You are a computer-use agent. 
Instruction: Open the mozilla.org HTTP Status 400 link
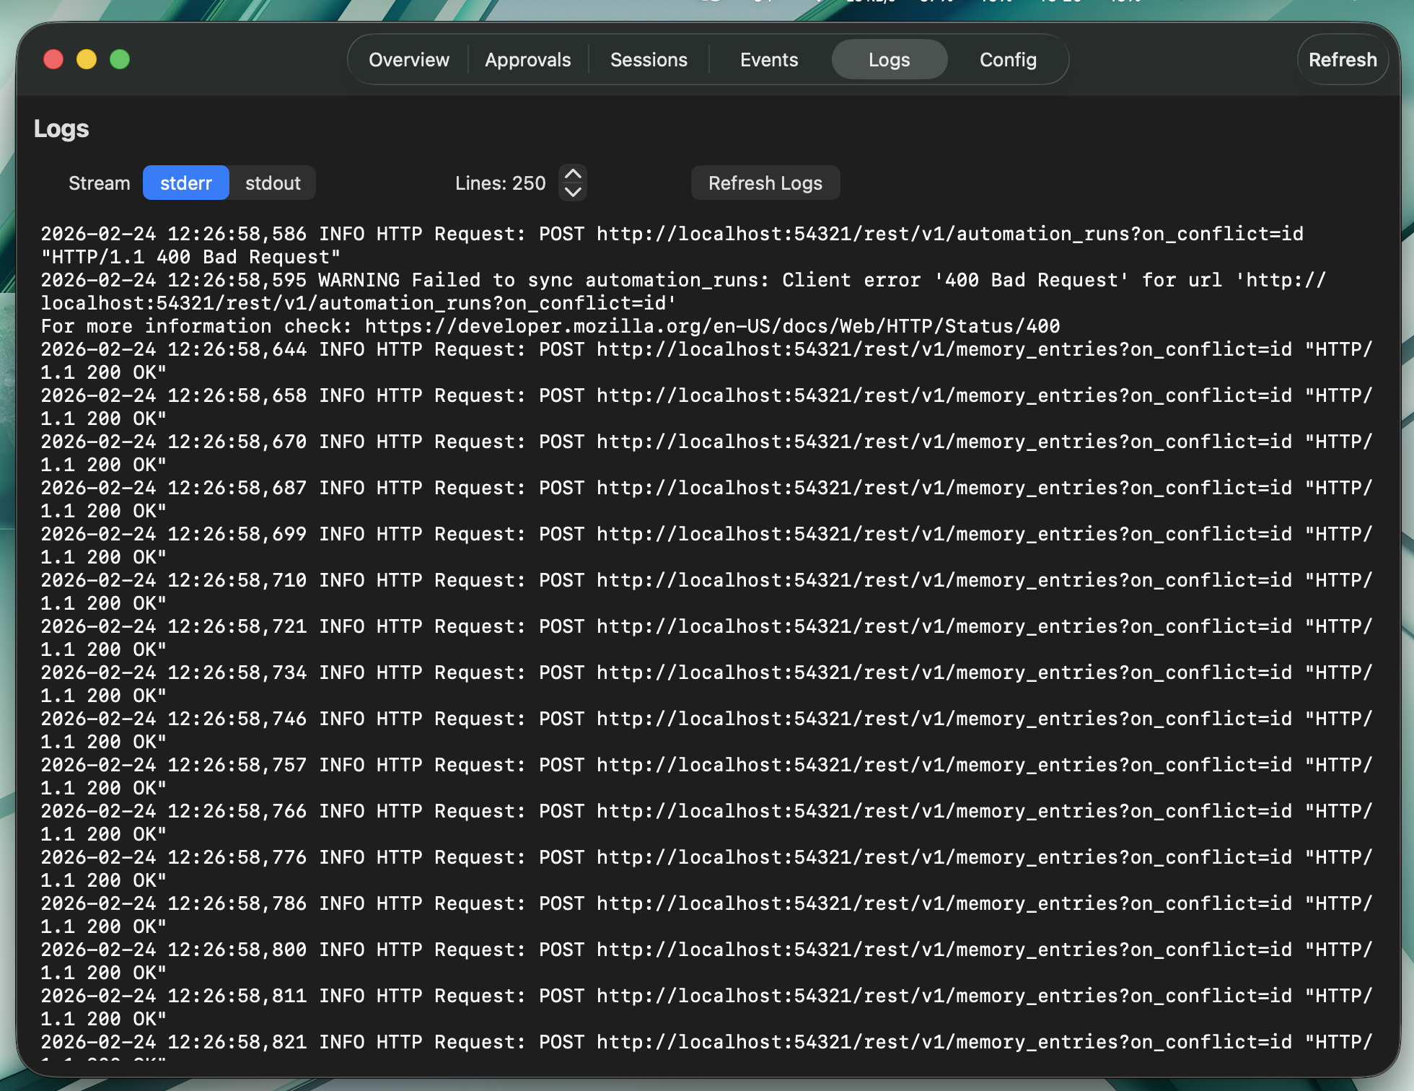(711, 325)
